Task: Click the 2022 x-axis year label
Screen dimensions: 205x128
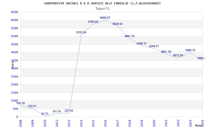Action: pyautogui.click(x=178, y=124)
